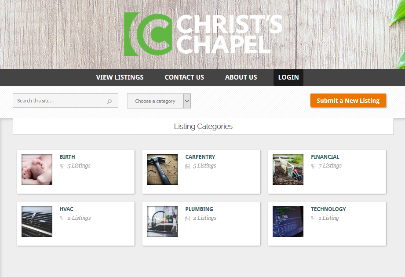
Task: Open the Technology category link
Action: coord(328,209)
